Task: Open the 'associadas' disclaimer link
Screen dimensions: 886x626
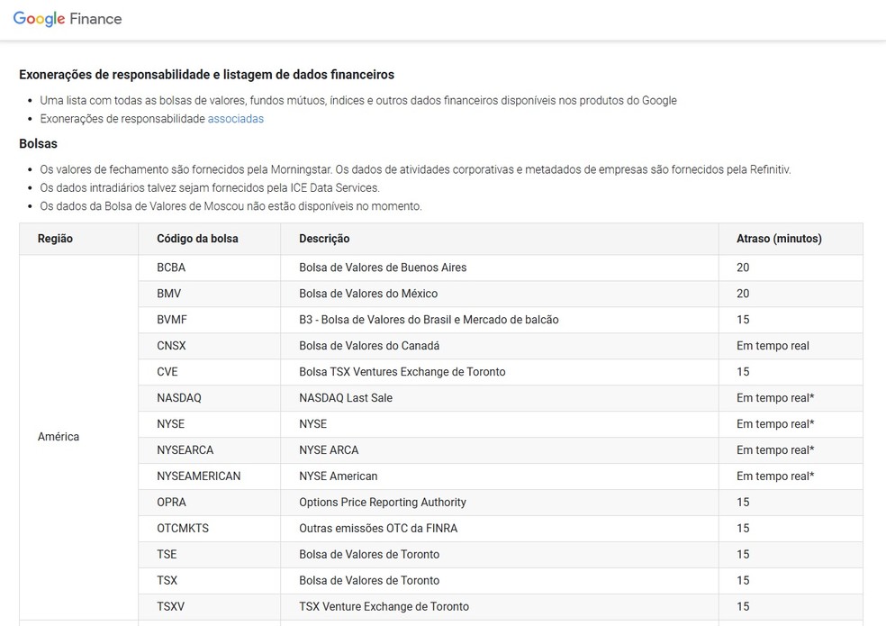Action: (236, 119)
